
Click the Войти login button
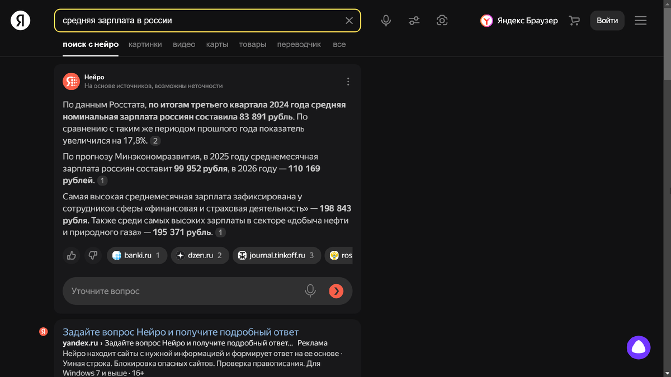(607, 21)
